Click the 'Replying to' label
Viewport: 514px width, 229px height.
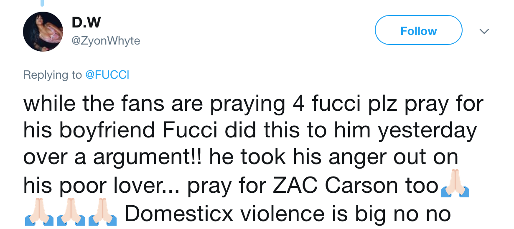[53, 75]
